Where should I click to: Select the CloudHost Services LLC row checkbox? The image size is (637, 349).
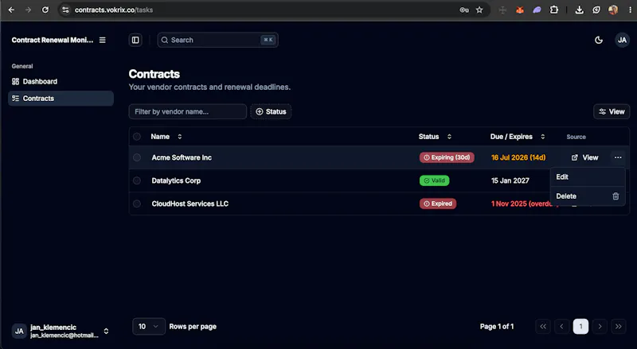(137, 204)
